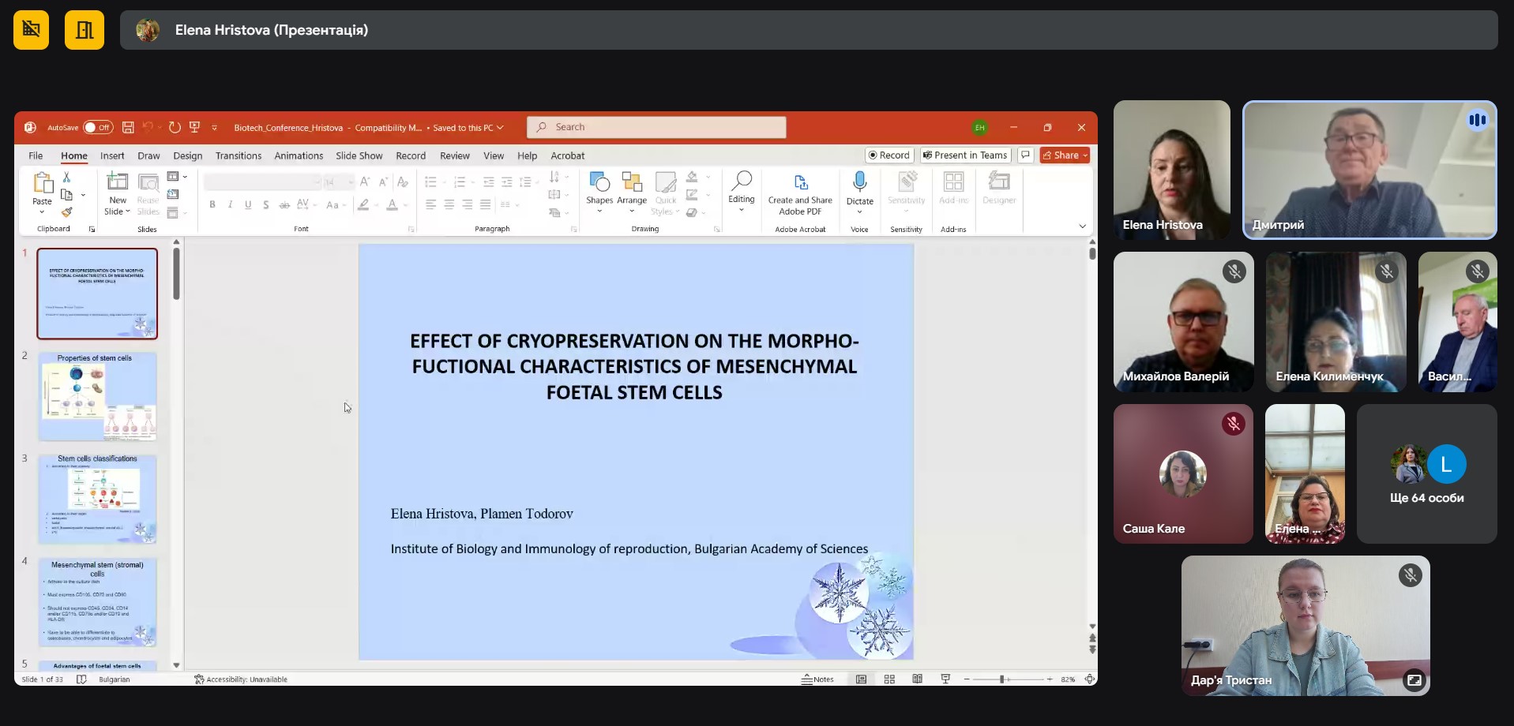The height and width of the screenshot is (726, 1514).
Task: Click Create and Share Adobe PDF icon
Action: click(800, 182)
